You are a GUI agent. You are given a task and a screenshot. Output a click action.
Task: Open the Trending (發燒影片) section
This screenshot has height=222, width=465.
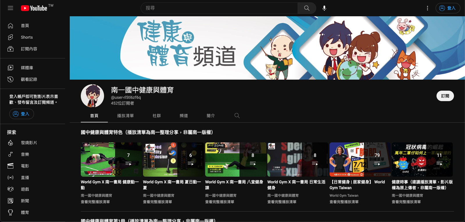coord(29,143)
